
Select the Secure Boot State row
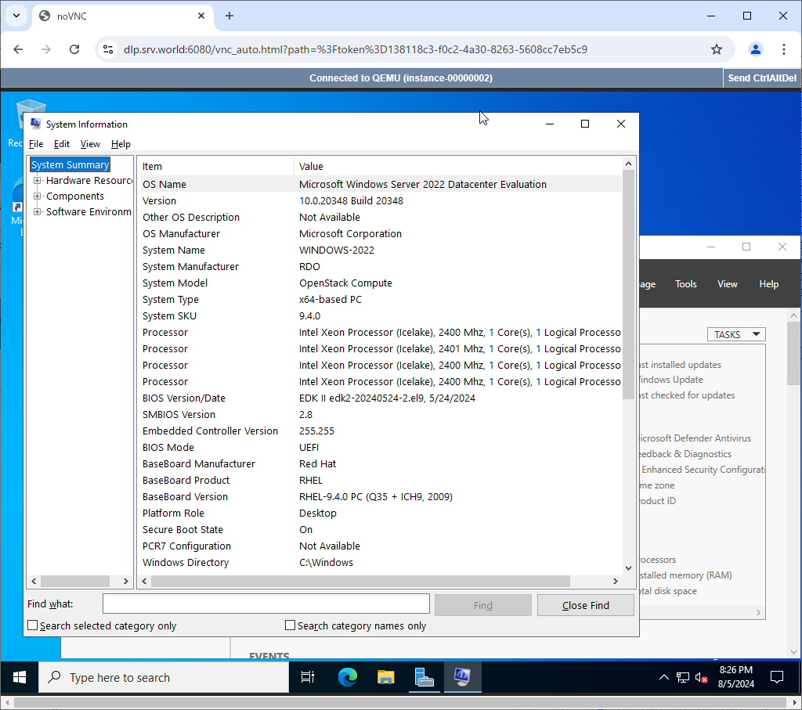click(x=381, y=529)
